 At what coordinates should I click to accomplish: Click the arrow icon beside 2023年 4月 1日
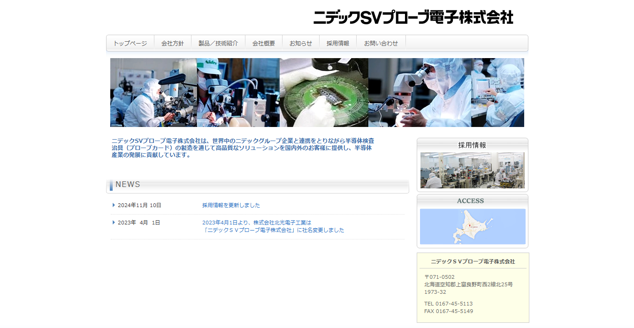114,223
